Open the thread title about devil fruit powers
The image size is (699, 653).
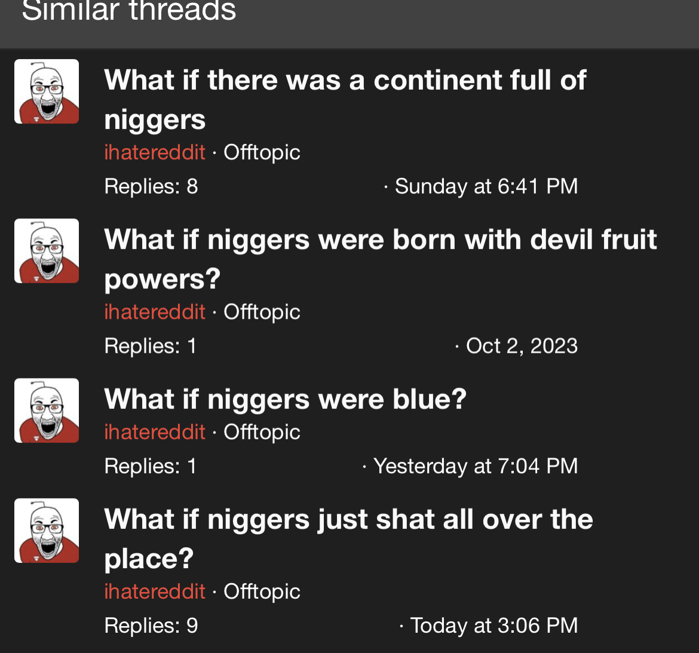tap(380, 259)
